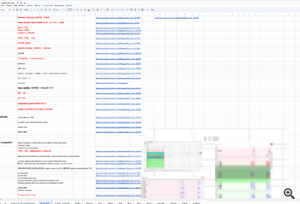
Task: Decrease decimal places
Action: [42, 10]
